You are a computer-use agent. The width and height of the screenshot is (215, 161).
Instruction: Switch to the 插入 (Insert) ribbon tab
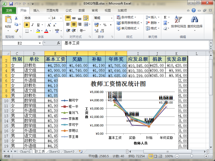coord(36,10)
